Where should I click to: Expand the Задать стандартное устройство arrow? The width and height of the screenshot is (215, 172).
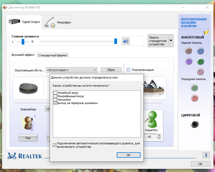click(171, 41)
